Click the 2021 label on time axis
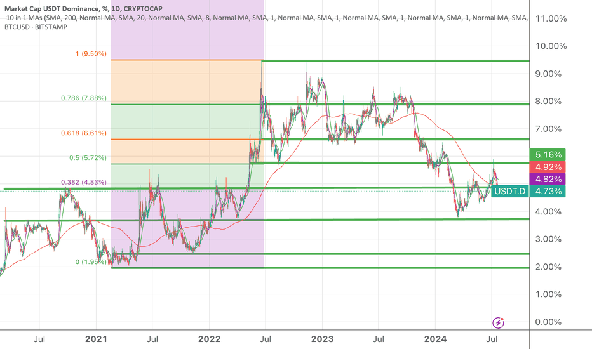Viewport: 592px width, 349px height. click(x=96, y=339)
